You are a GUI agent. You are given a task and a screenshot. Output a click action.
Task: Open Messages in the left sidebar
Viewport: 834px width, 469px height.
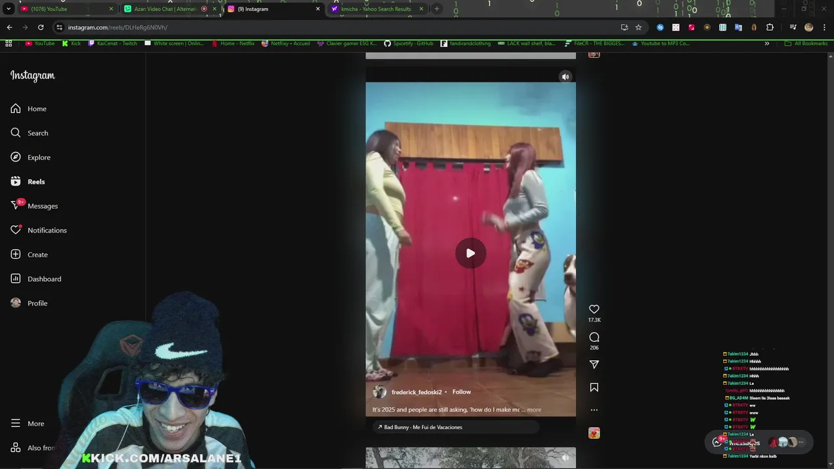(x=35, y=206)
